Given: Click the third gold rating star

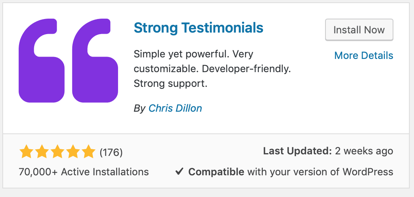Looking at the screenshot, I should [57, 152].
